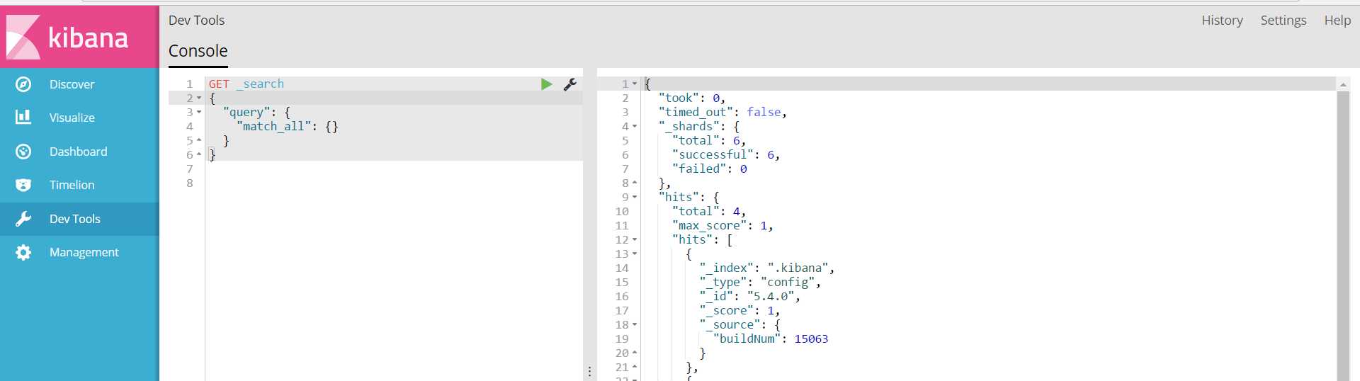Click the "query": { line in editor

point(256,112)
